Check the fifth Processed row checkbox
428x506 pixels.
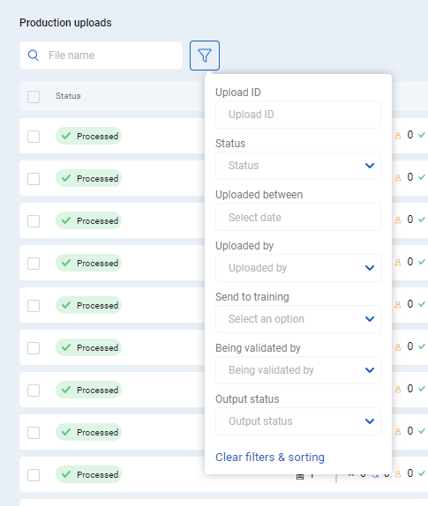point(34,306)
